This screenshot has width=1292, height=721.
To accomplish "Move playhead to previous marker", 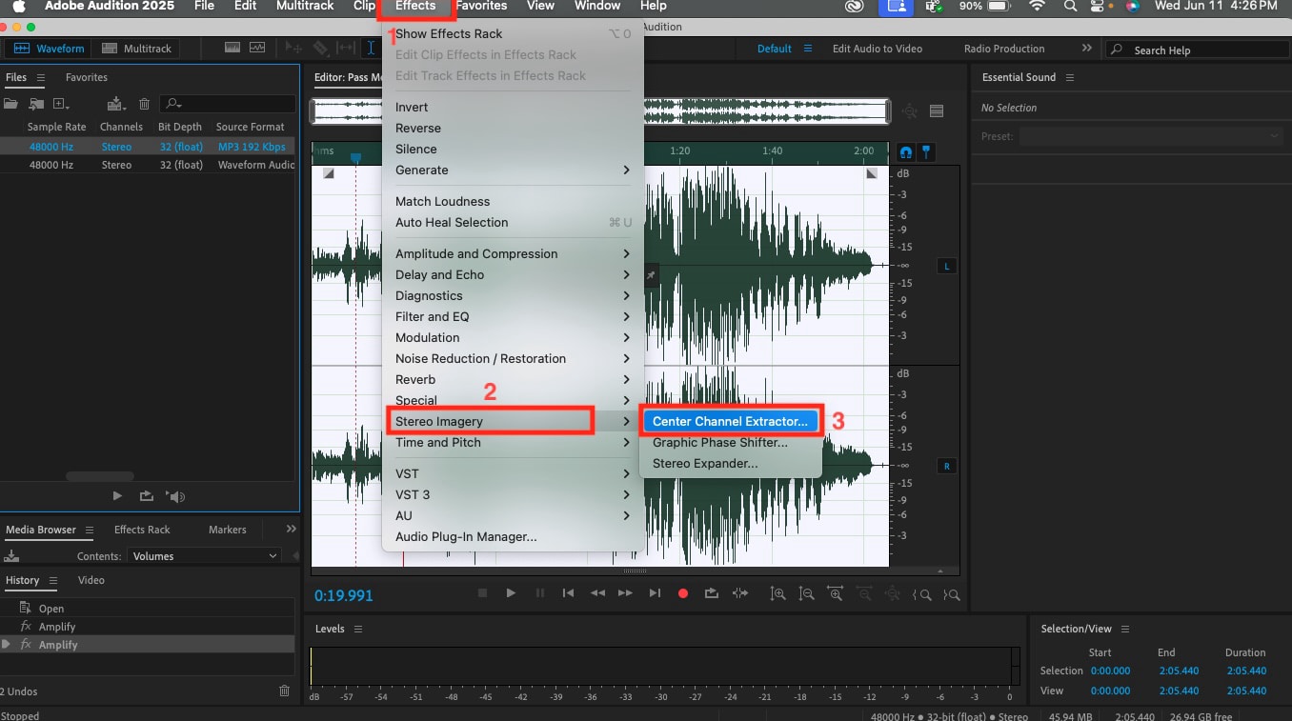I will pyautogui.click(x=568, y=592).
